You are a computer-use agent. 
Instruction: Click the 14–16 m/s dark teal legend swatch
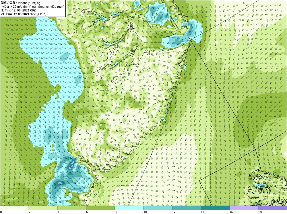click(x=215, y=208)
